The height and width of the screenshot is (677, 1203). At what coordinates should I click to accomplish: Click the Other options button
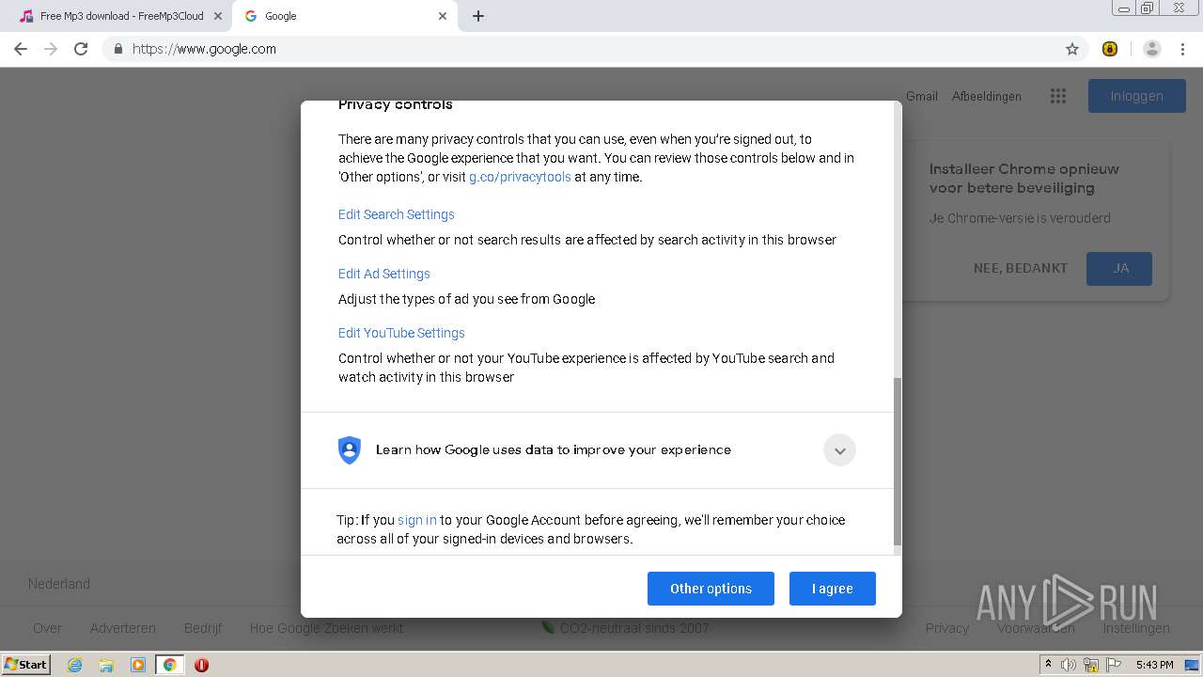click(x=711, y=589)
